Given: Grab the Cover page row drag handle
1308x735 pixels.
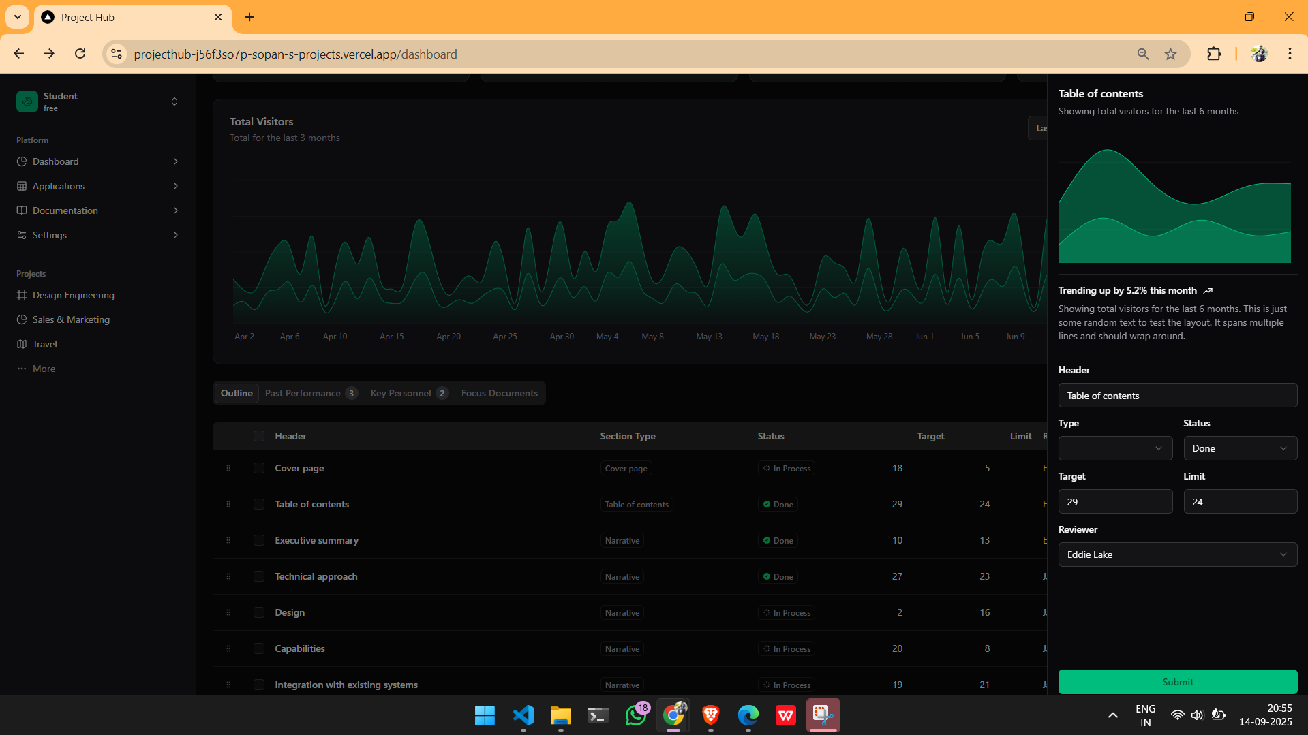Looking at the screenshot, I should [228, 468].
